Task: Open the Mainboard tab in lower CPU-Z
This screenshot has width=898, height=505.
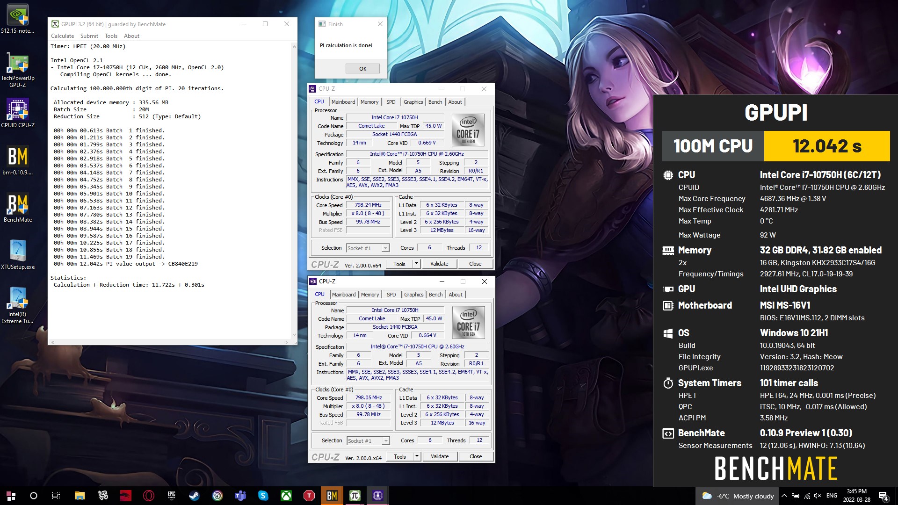Action: pyautogui.click(x=344, y=295)
